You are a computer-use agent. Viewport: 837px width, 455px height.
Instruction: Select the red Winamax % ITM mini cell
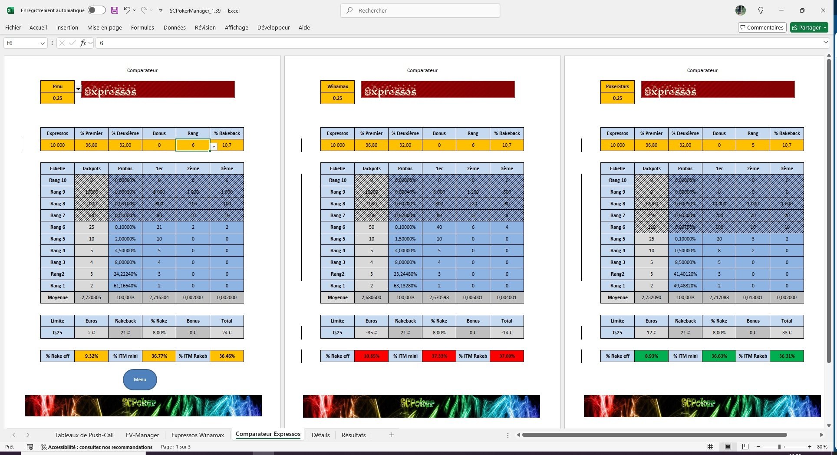click(x=439, y=356)
